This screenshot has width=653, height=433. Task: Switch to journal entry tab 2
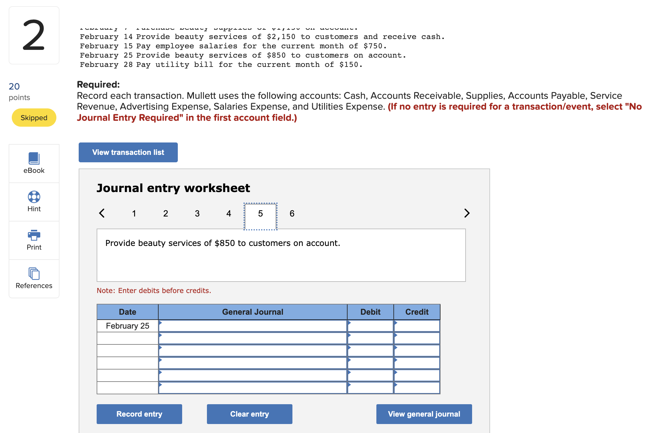click(x=165, y=213)
